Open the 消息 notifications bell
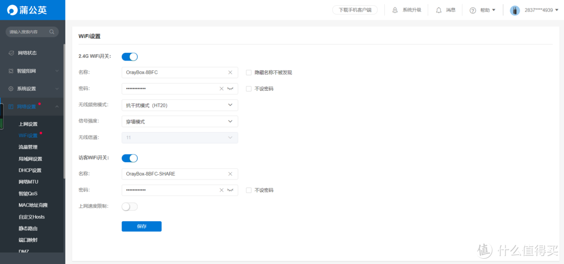 (439, 10)
